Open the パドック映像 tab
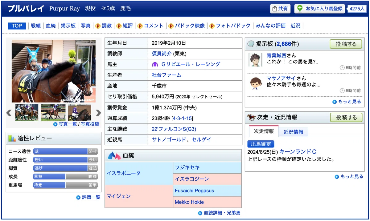Screen dimensions: 370x221 tap(190, 26)
